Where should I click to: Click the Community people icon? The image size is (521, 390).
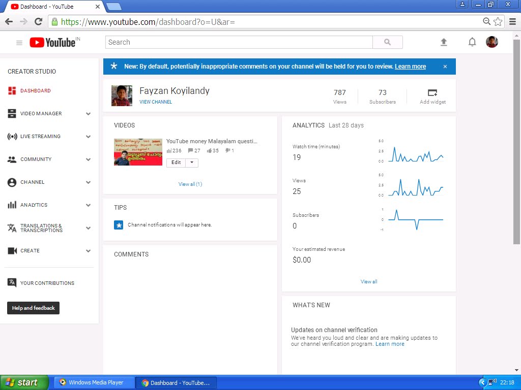(x=12, y=159)
